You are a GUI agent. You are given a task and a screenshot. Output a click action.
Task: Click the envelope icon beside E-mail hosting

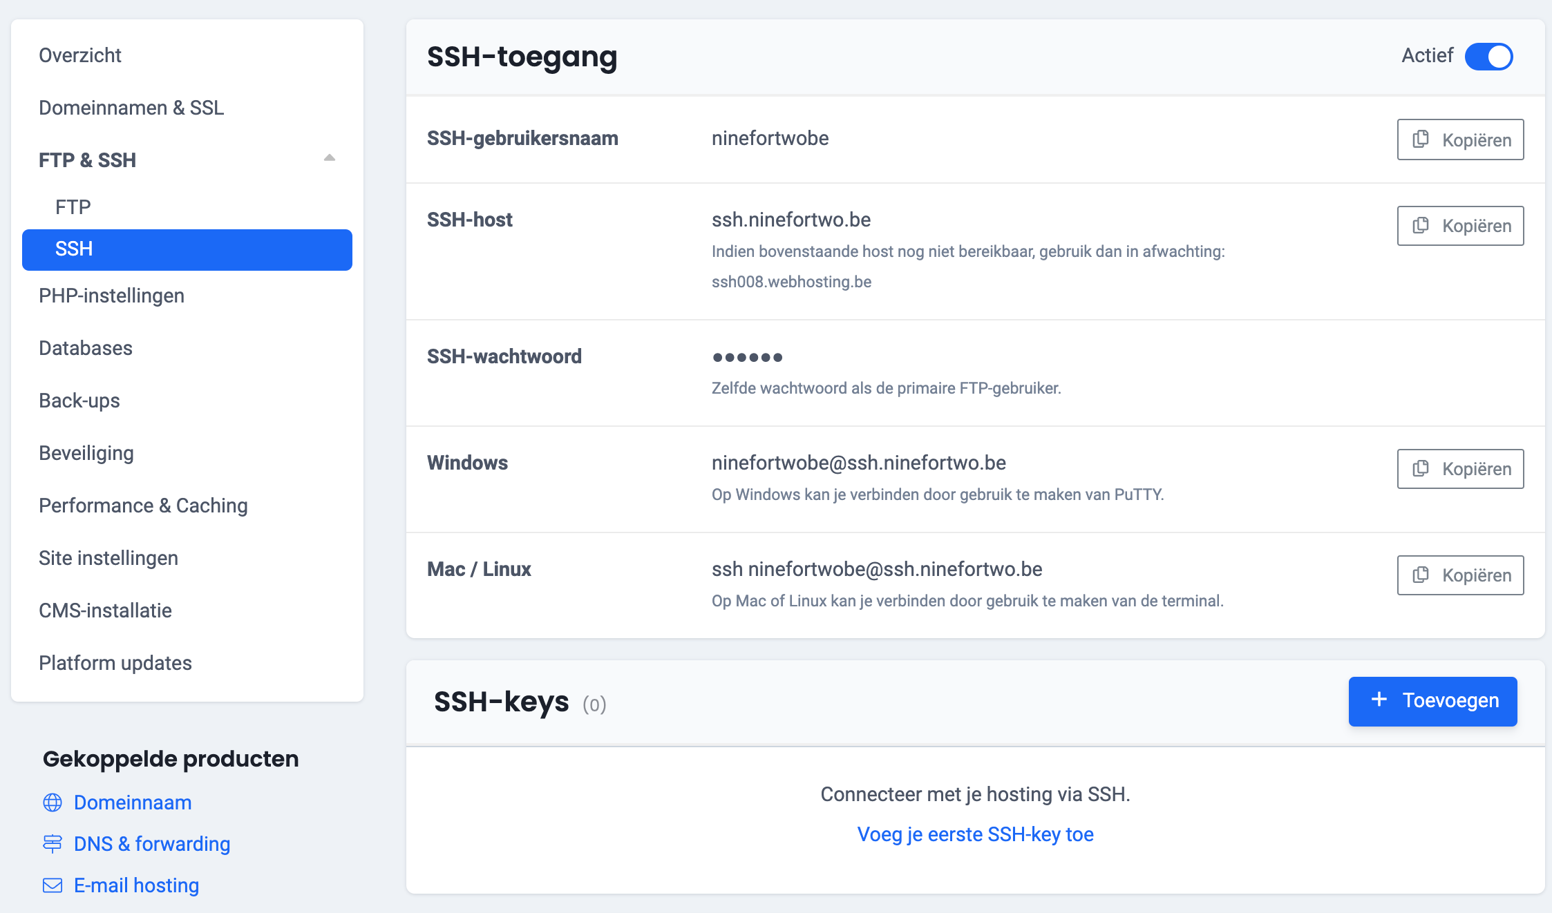point(52,885)
